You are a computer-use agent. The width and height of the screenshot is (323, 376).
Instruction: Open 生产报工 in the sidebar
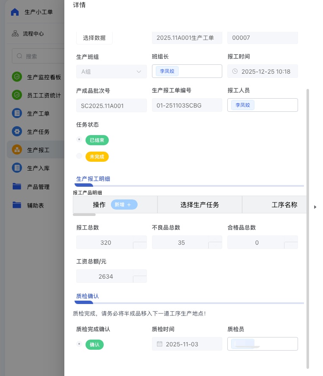click(x=38, y=150)
